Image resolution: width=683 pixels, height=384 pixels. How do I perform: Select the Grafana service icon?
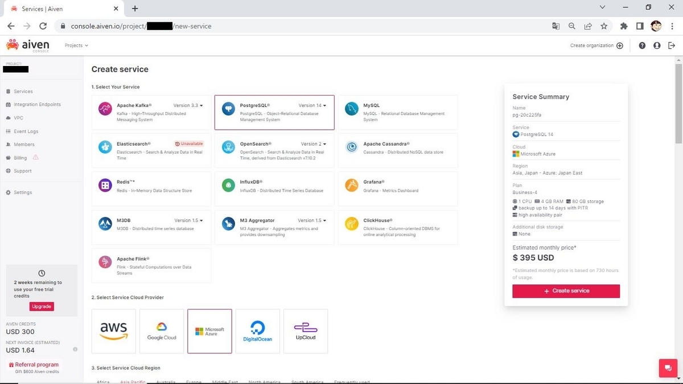[352, 185]
